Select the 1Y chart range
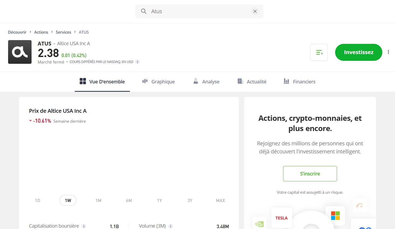 159,200
